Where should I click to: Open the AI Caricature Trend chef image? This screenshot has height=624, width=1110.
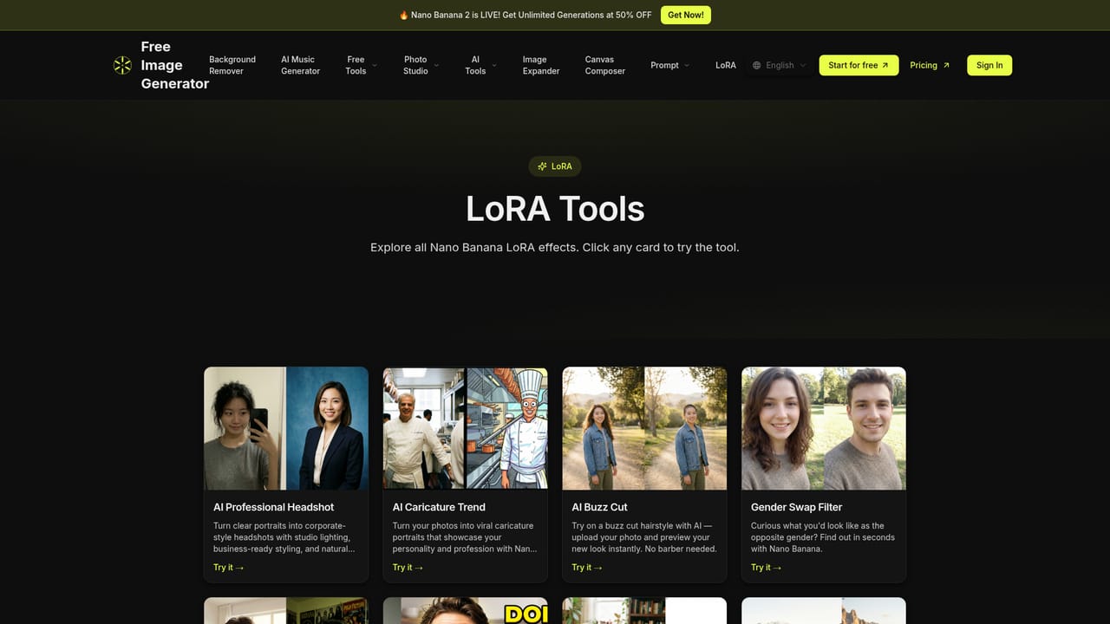[x=466, y=428]
